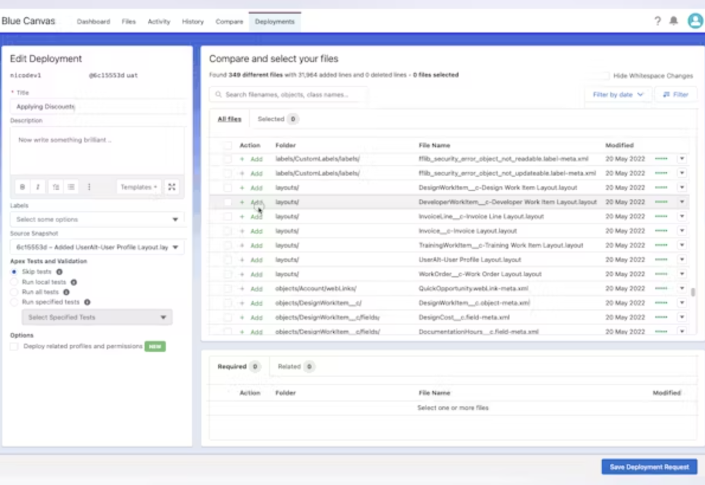Open notifications via the bell icon
Screen dimensions: 705x485
[x=673, y=21]
